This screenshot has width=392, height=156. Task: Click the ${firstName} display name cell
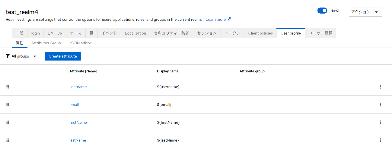click(x=168, y=122)
